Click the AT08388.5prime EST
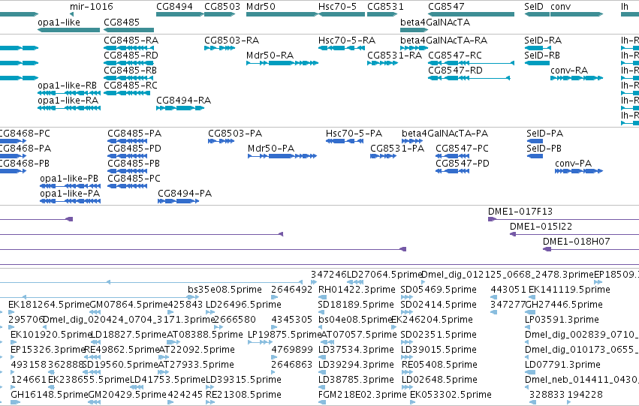 [x=173, y=342]
